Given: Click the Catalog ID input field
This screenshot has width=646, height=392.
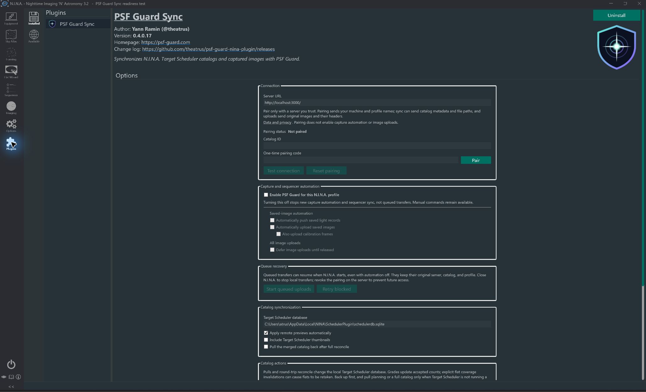Looking at the screenshot, I should [x=377, y=146].
